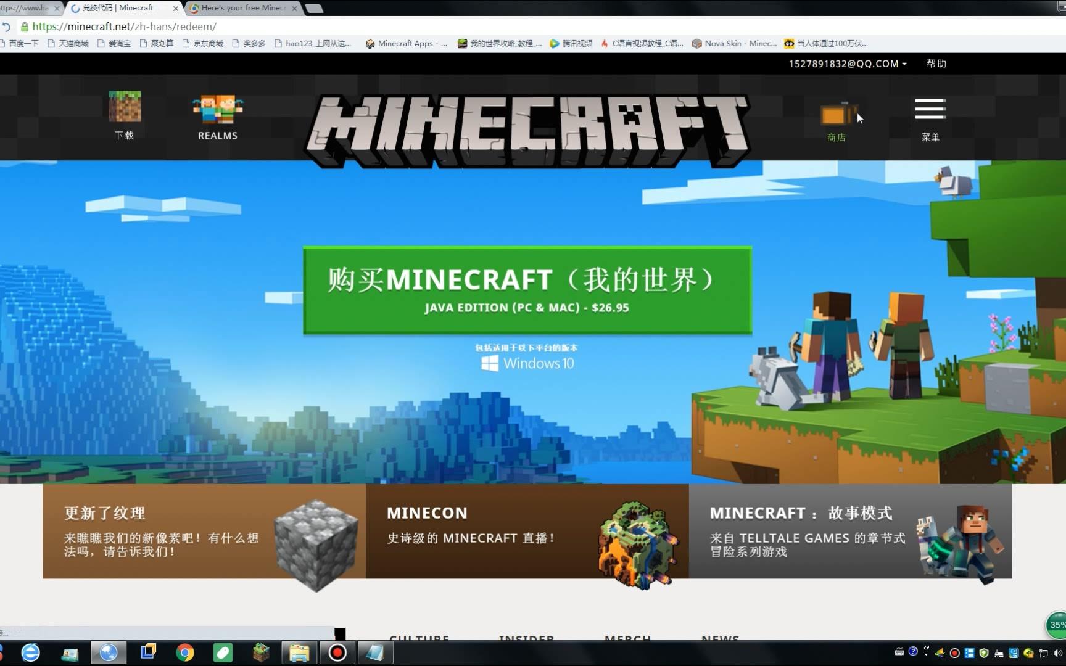Click the browser back arrow
Viewport: 1066px width, 666px height.
point(6,27)
